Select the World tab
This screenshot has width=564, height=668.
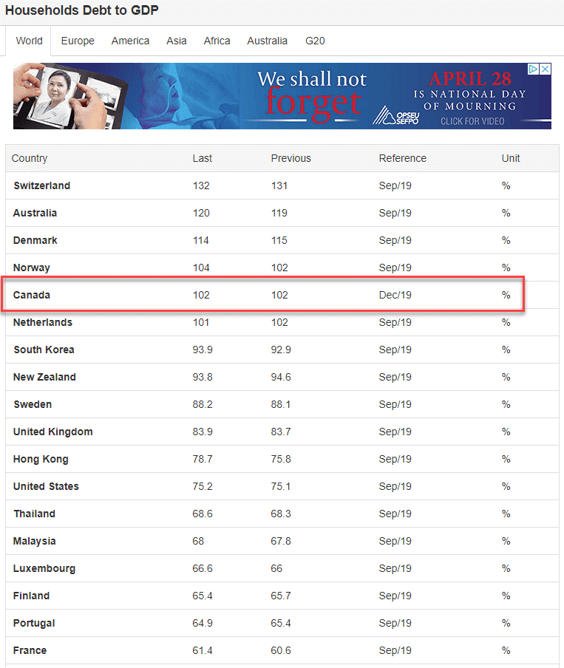(x=29, y=41)
